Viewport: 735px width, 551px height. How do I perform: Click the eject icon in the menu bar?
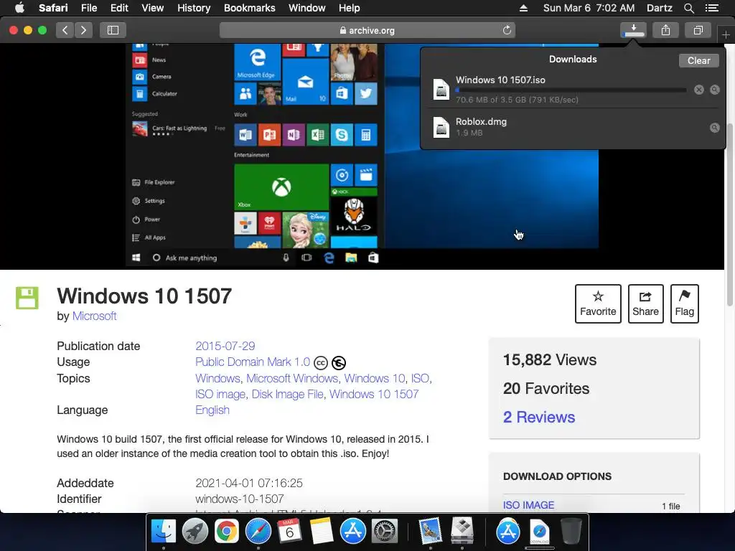pyautogui.click(x=523, y=8)
